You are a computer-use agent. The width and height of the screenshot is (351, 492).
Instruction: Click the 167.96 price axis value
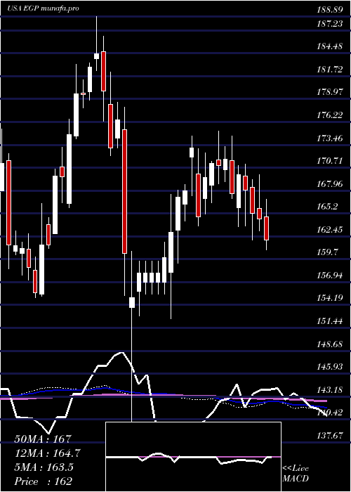329,184
